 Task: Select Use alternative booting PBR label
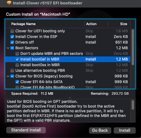40,71
